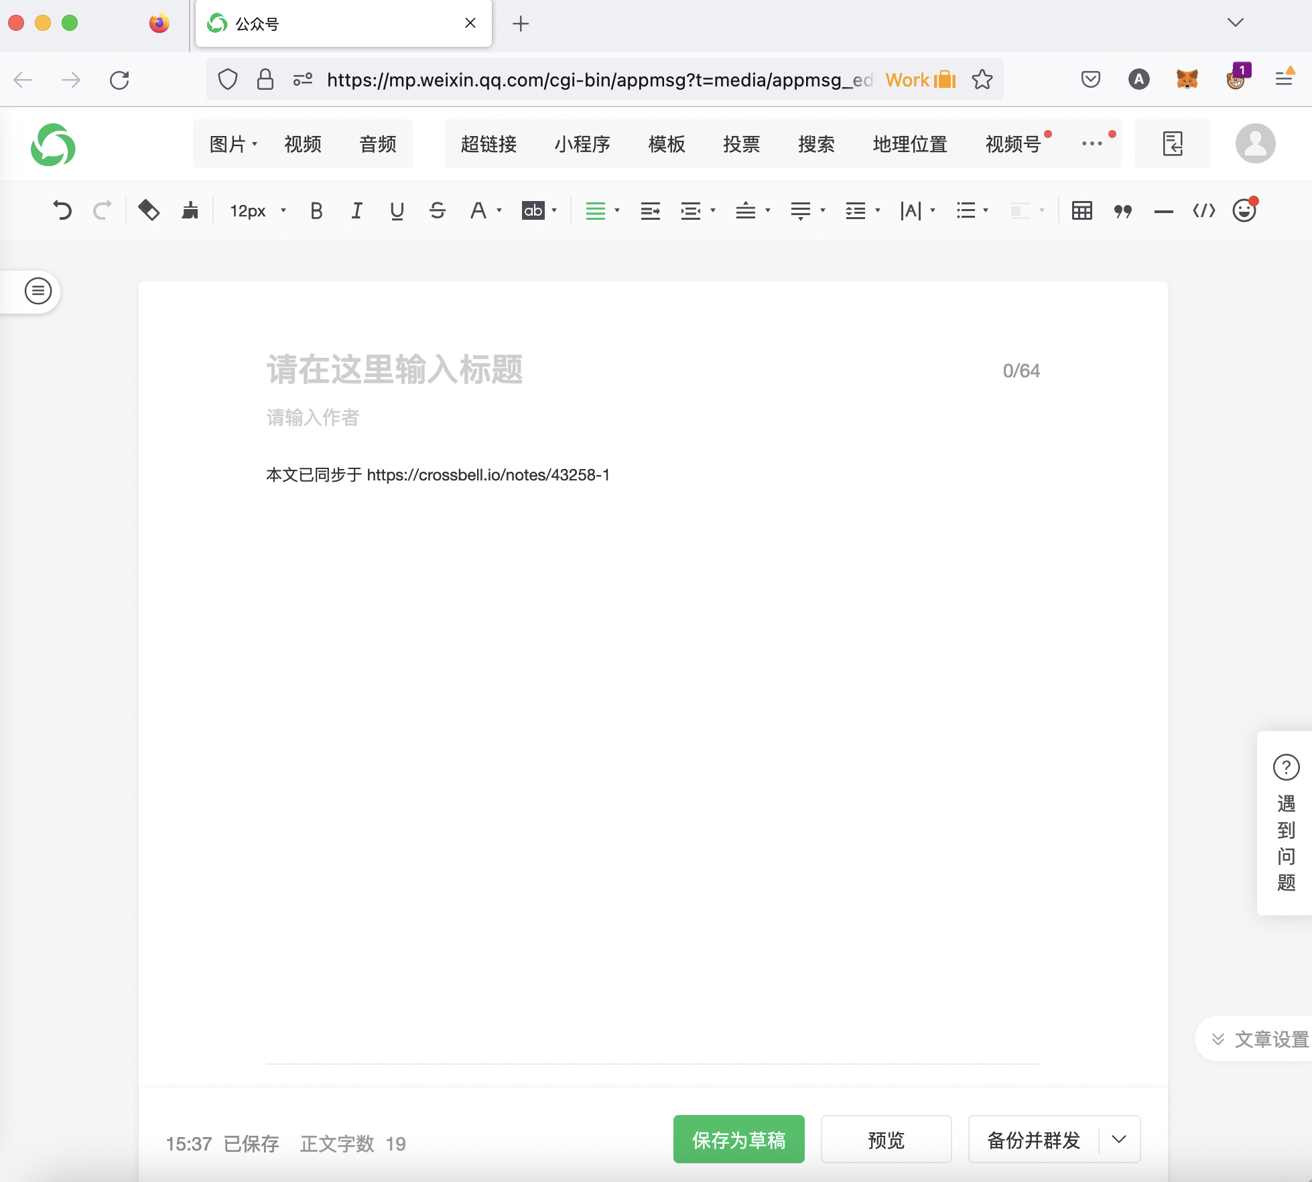The height and width of the screenshot is (1182, 1312).
Task: Insert a blockquote with the quote icon
Action: click(1122, 211)
